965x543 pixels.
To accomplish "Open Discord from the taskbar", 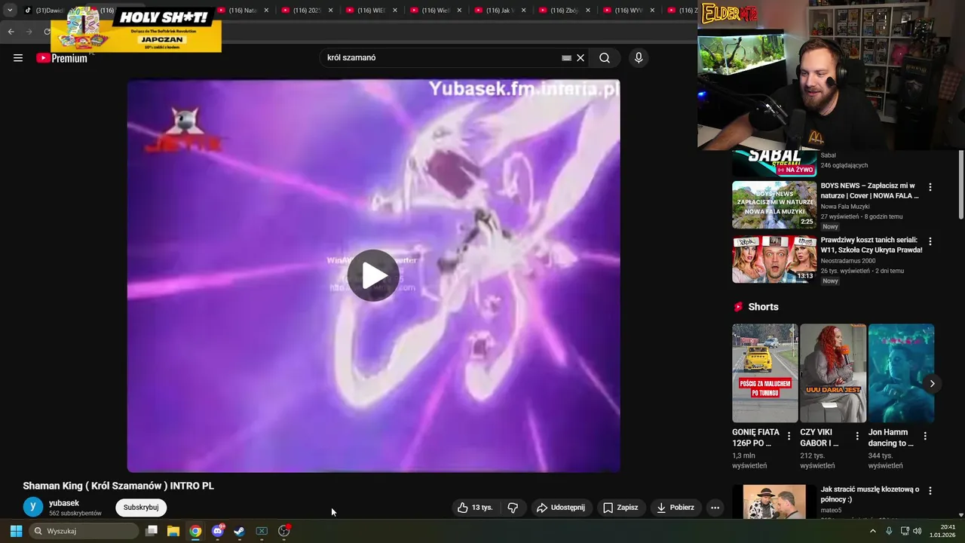I will click(x=218, y=531).
